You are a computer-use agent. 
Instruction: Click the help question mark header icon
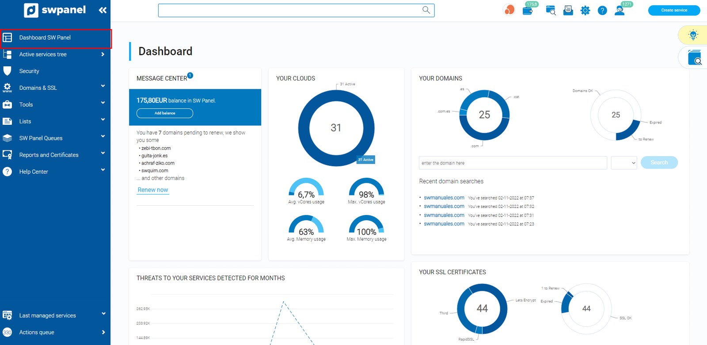point(602,11)
